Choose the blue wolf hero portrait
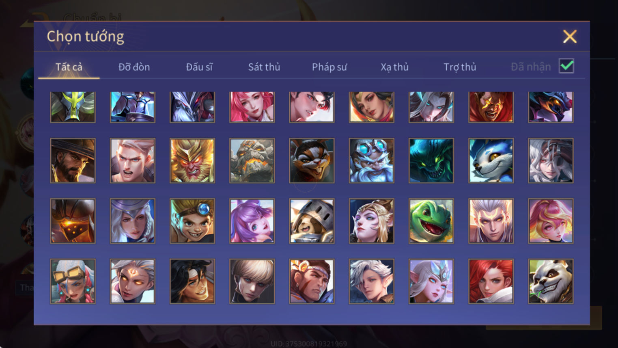618x348 pixels. pos(491,160)
